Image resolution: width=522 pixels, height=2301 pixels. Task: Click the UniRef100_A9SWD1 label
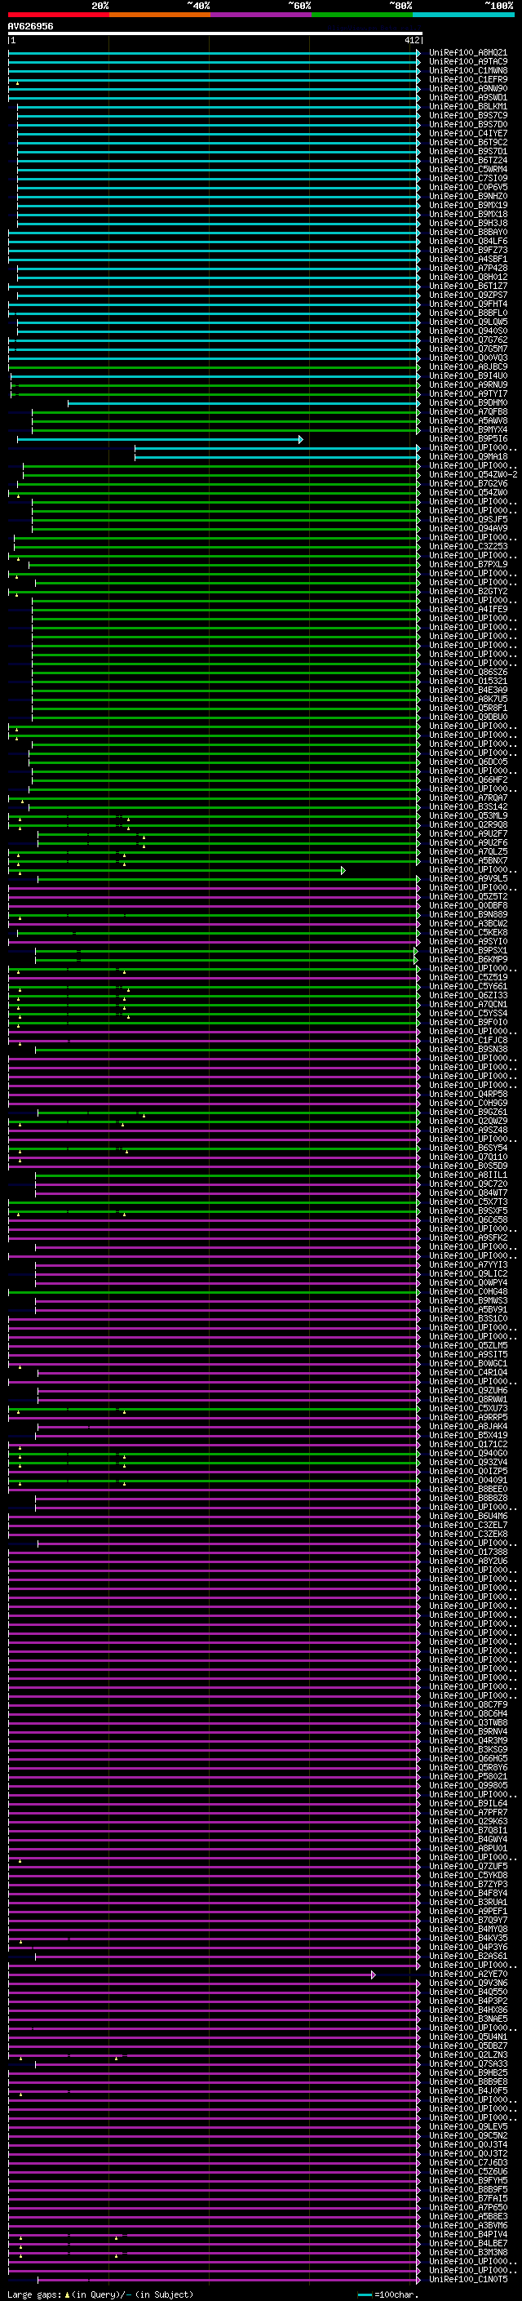coord(468,97)
